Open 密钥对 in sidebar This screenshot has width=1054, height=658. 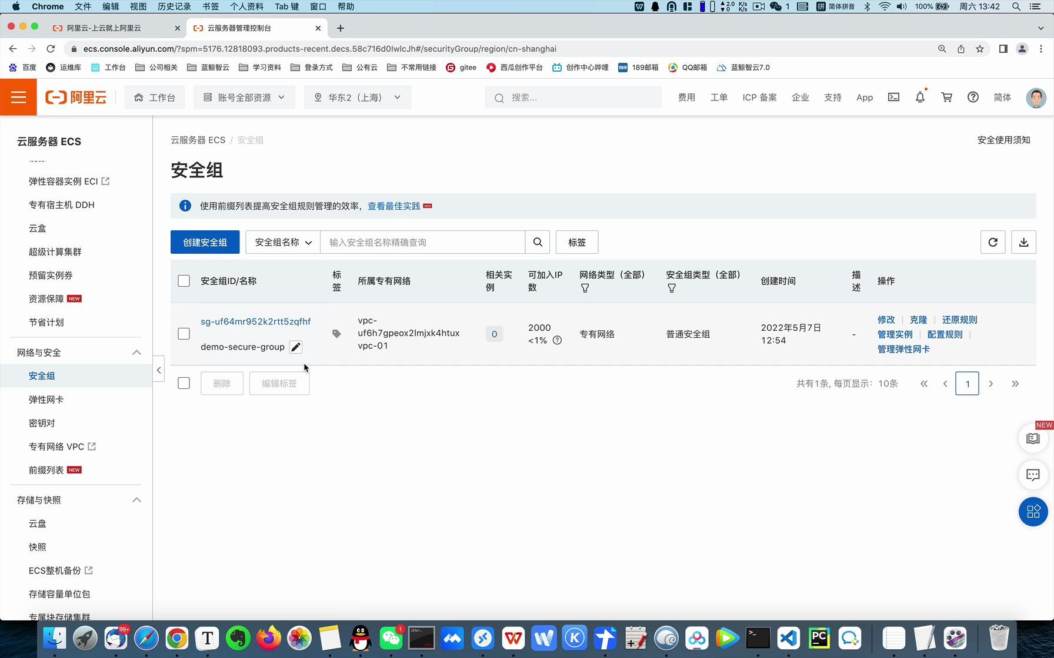coord(42,423)
